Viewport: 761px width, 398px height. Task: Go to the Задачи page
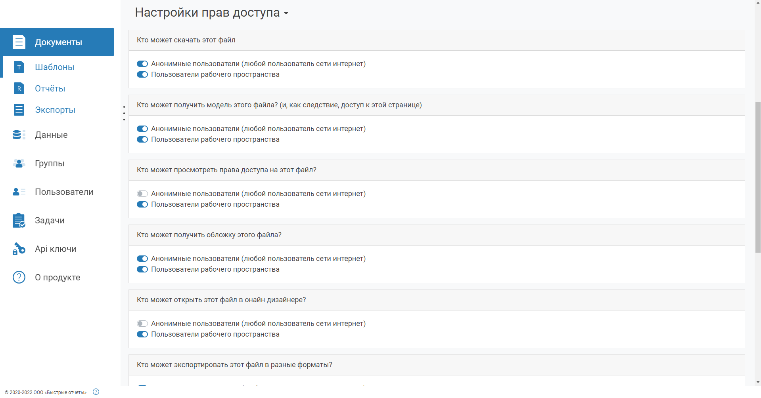tap(50, 220)
